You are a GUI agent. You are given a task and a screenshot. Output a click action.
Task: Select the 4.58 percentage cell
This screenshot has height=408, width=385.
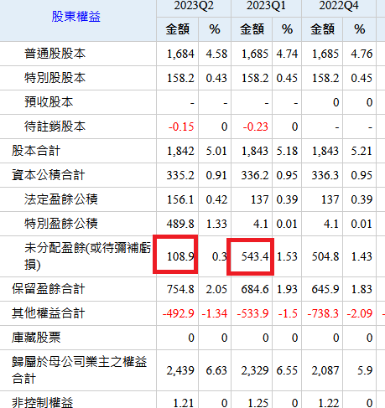click(216, 54)
